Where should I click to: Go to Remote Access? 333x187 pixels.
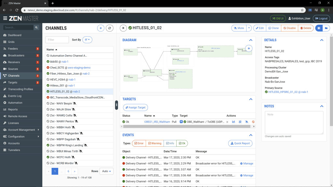(x=21, y=116)
